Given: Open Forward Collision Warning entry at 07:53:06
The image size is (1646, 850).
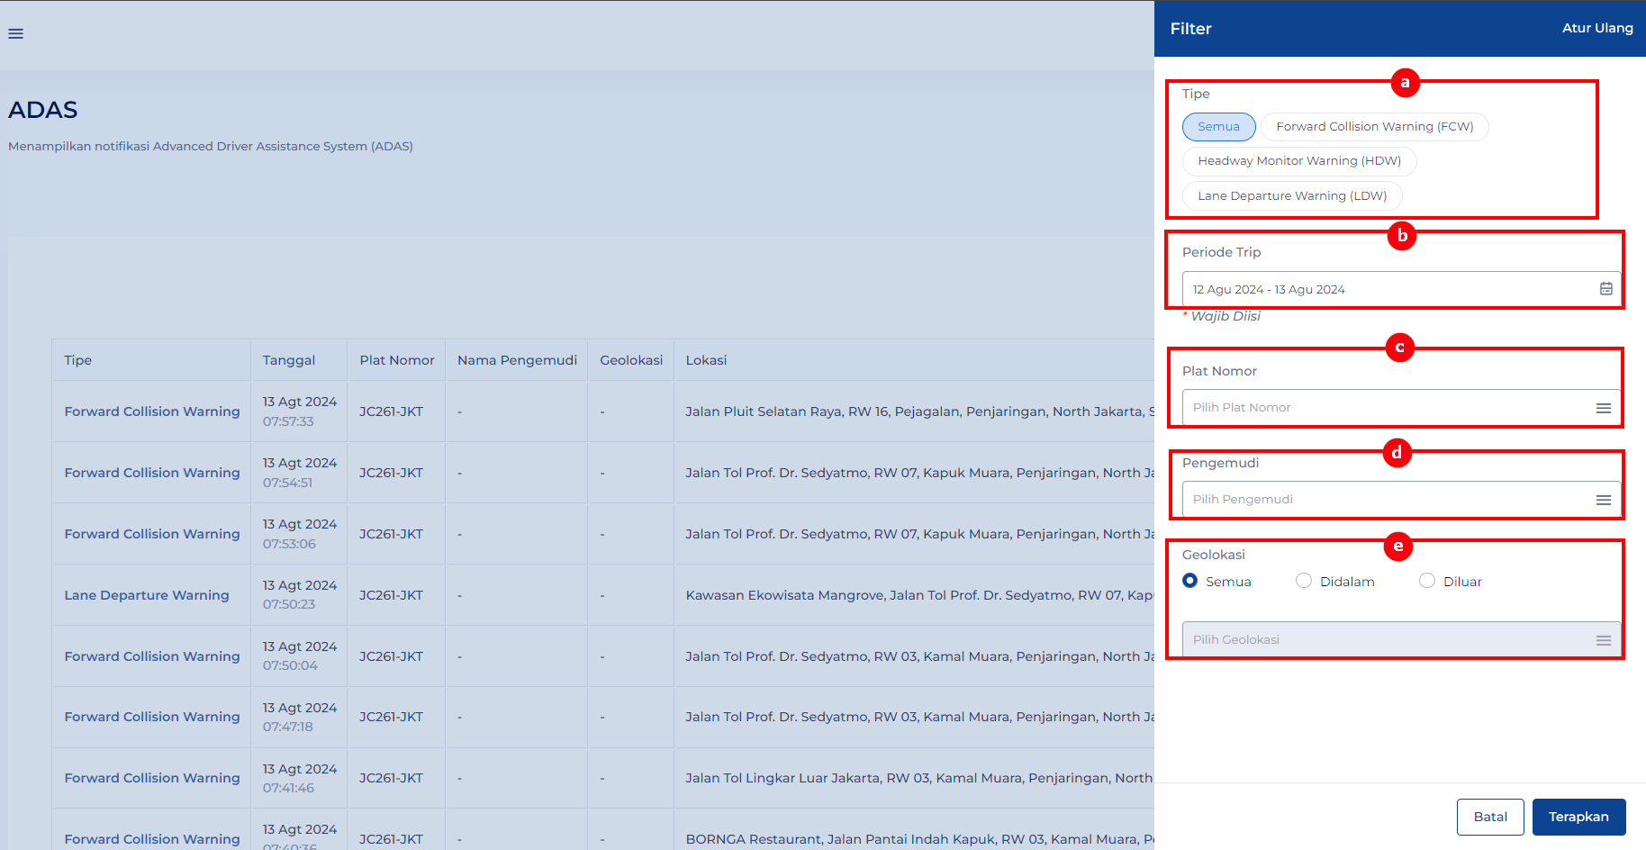Looking at the screenshot, I should pos(152,534).
